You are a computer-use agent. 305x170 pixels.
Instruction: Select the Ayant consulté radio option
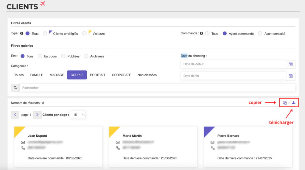coord(260,33)
